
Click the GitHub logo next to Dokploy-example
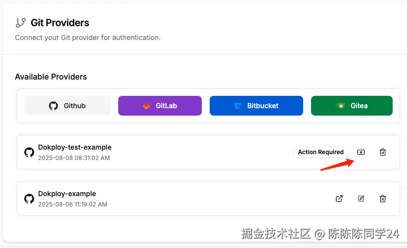click(x=29, y=199)
